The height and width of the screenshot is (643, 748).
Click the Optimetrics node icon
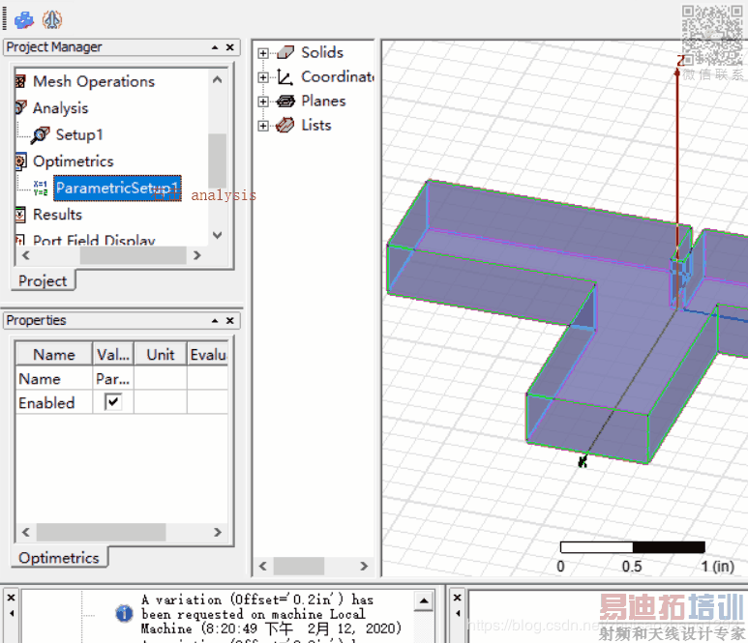(x=20, y=161)
